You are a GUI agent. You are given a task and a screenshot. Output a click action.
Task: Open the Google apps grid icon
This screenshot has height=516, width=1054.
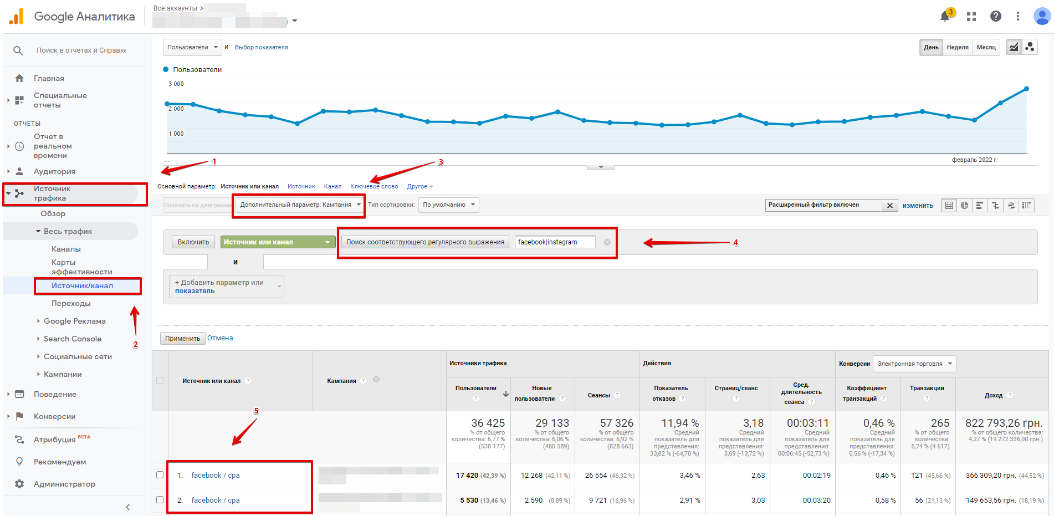pos(971,17)
